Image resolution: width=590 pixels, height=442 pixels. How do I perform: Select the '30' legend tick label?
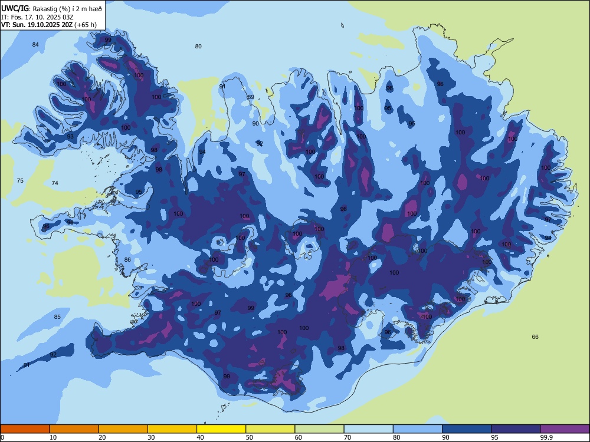point(151,437)
